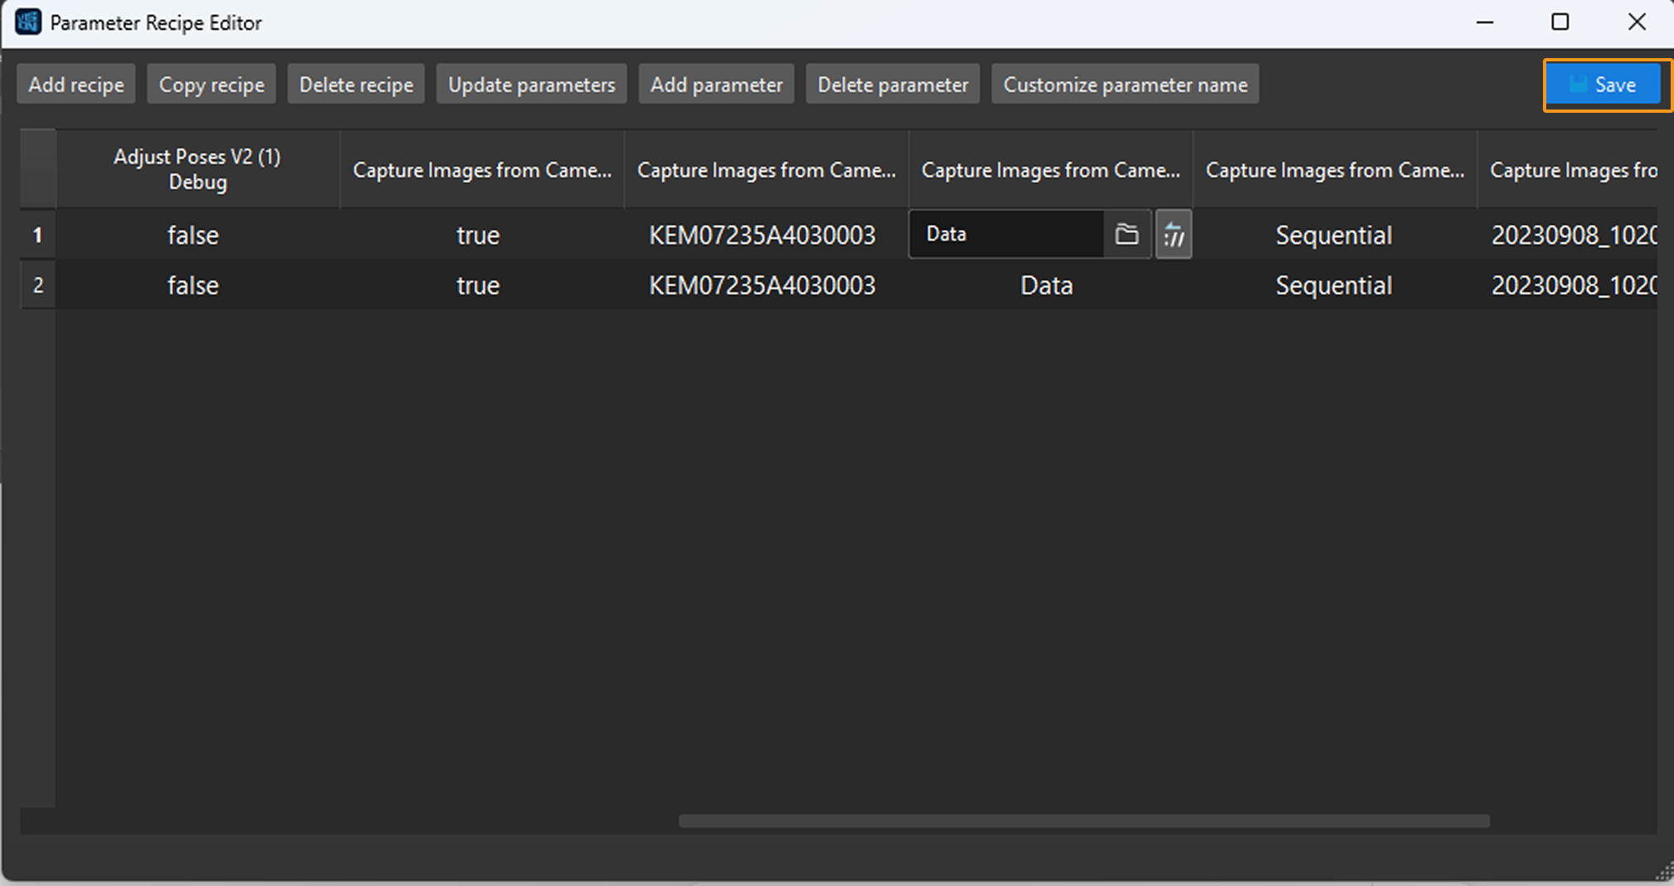Image resolution: width=1674 pixels, height=886 pixels.
Task: Click the Parameter Recipe Editor app icon
Action: coord(27,22)
